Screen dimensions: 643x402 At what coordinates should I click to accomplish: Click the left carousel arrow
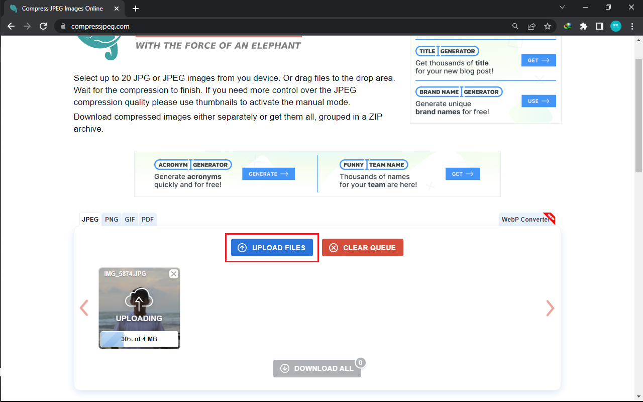click(x=84, y=308)
